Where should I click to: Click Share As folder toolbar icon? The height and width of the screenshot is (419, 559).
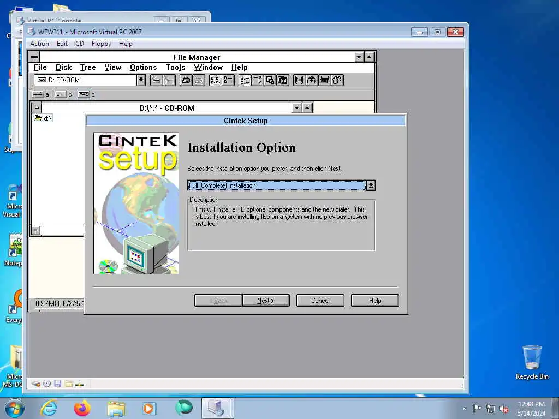point(186,80)
